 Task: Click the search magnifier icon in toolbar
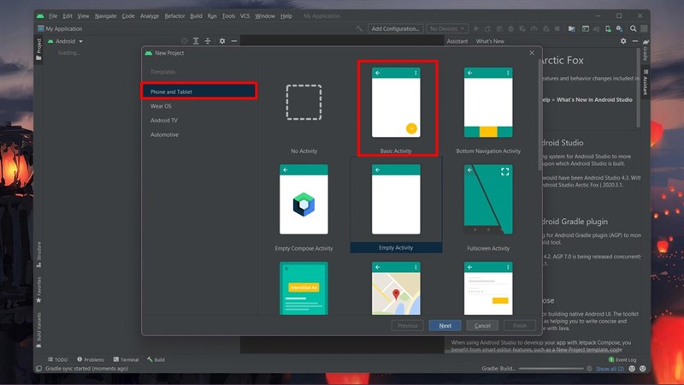633,29
